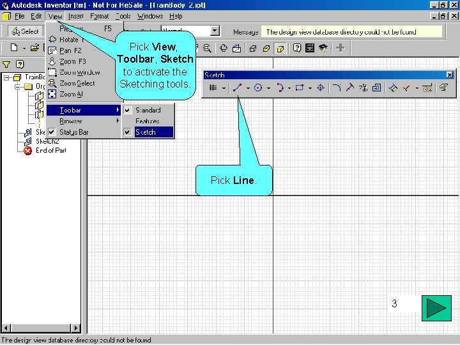Click the browser help question icon

pyautogui.click(x=20, y=65)
